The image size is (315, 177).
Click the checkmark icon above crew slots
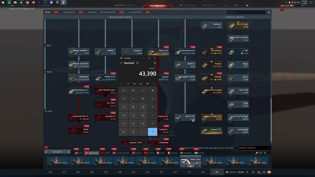261,153
